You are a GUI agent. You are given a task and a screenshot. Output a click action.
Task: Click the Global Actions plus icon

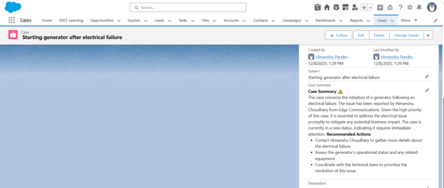pos(380,7)
